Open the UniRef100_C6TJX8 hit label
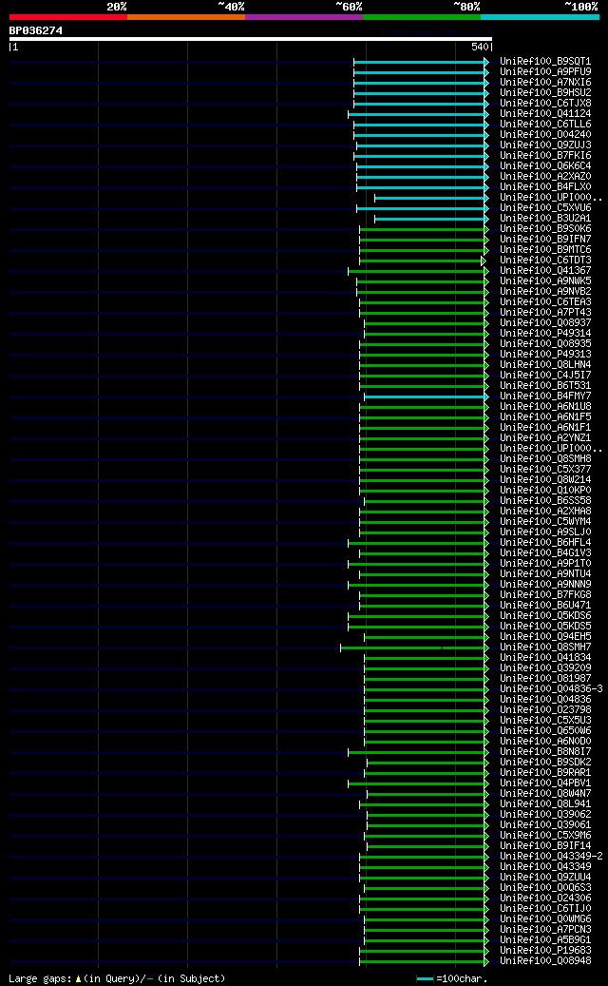The image size is (608, 986). coord(545,103)
